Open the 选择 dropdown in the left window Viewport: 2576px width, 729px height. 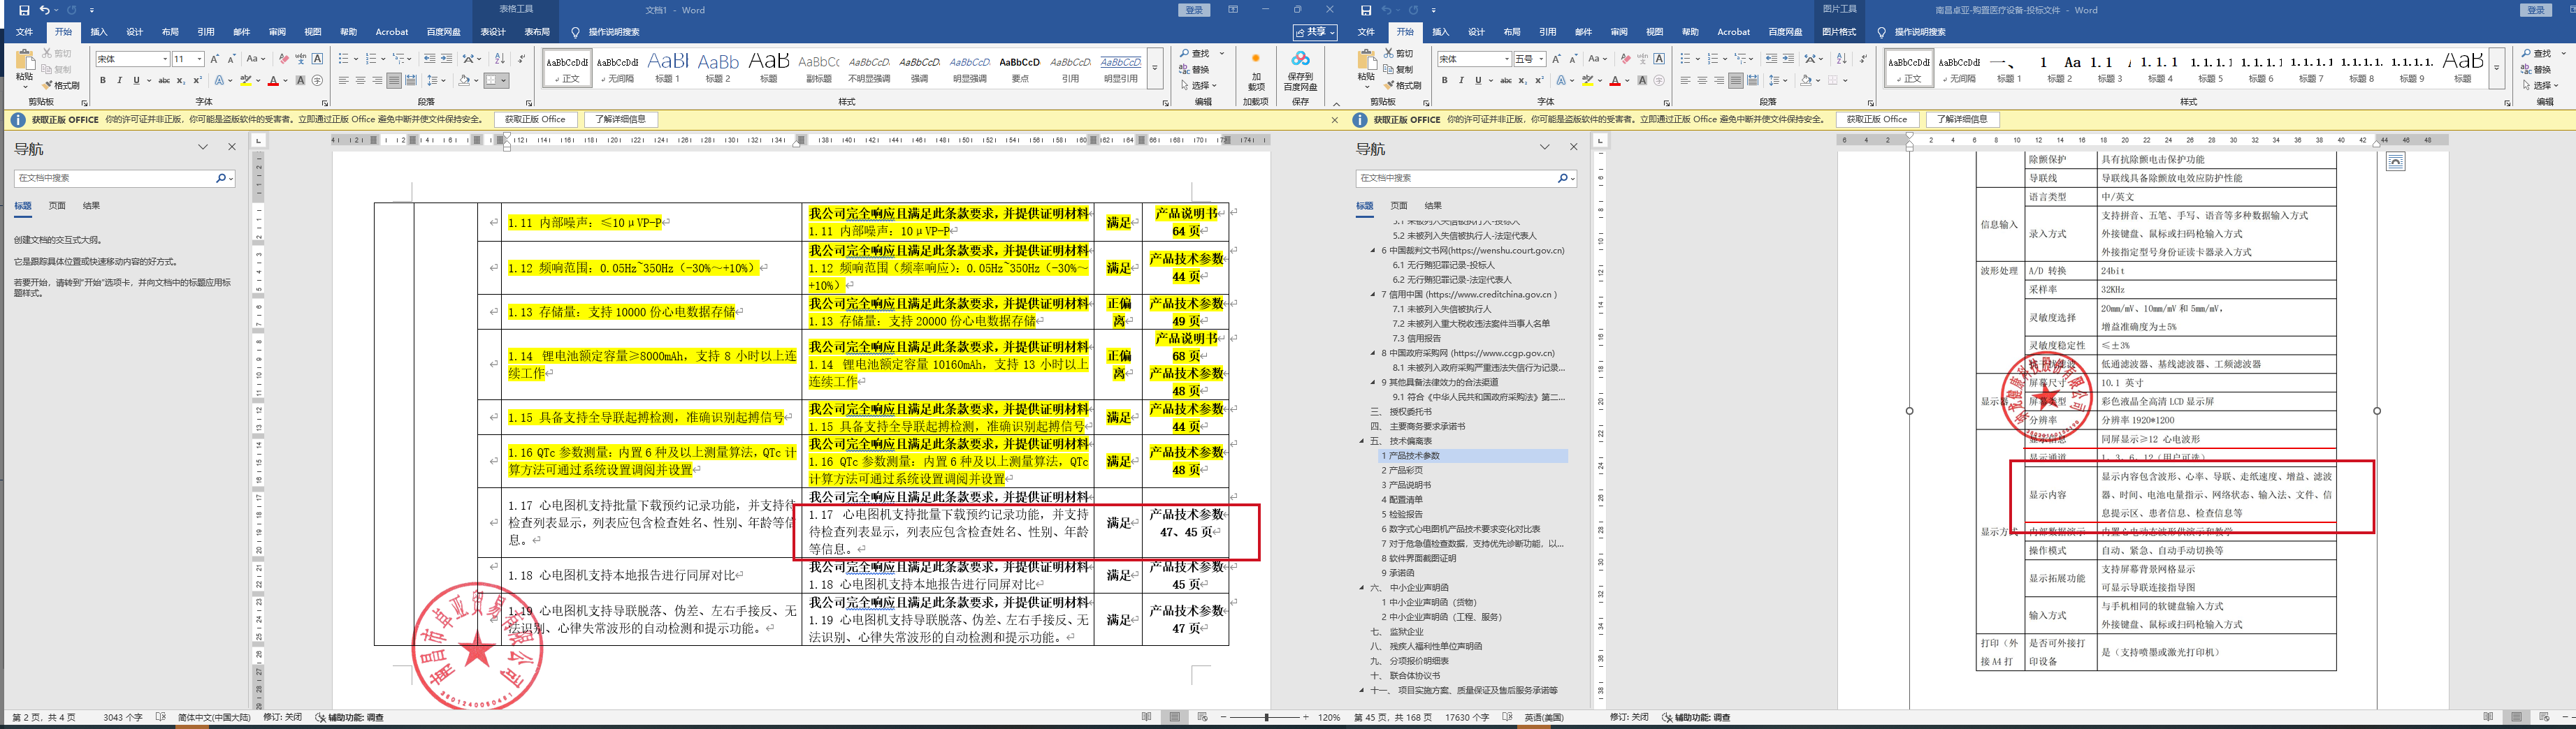pos(1198,86)
